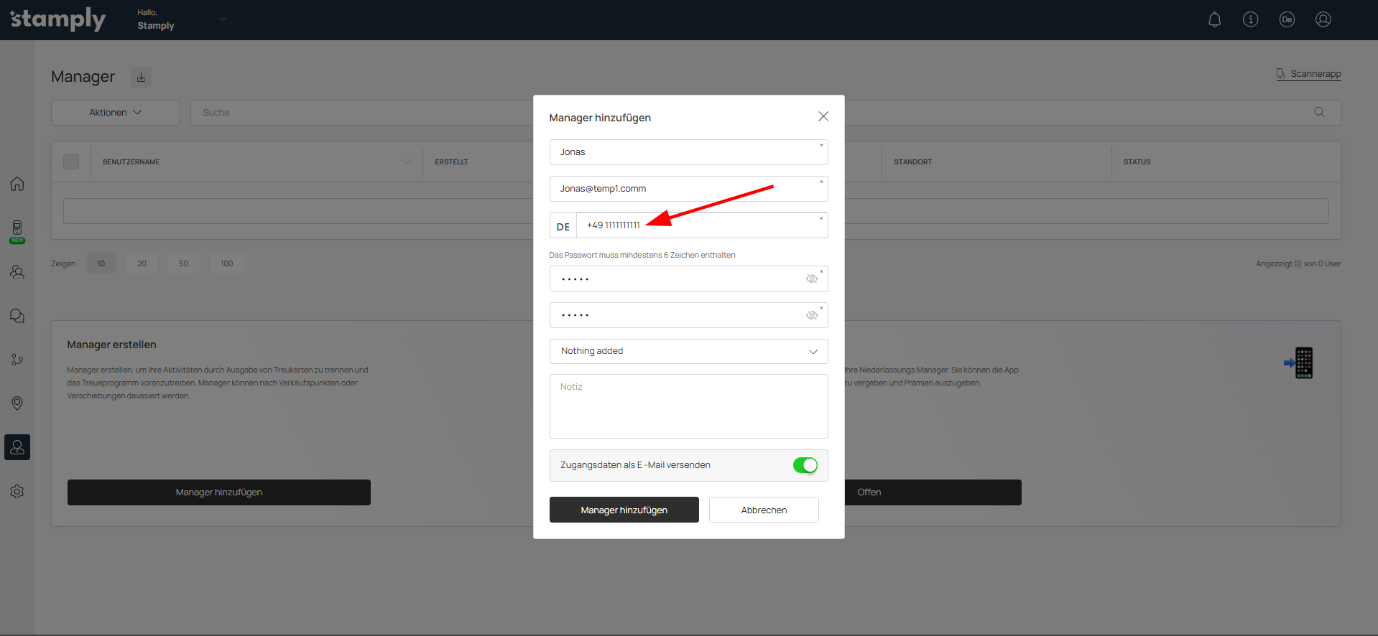Show password in first password field

[x=811, y=279]
